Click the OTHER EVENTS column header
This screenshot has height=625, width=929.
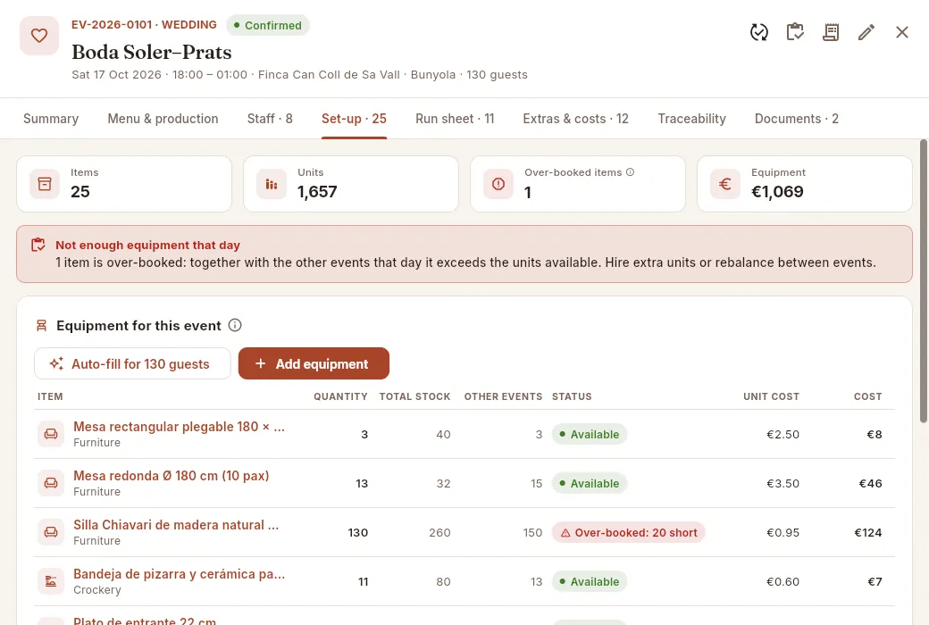point(503,396)
